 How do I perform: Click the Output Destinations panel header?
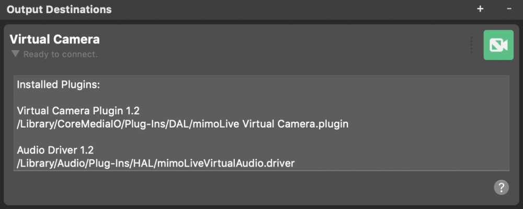261,9
